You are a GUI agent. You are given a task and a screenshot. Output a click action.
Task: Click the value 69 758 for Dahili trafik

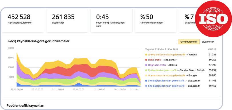212,60
